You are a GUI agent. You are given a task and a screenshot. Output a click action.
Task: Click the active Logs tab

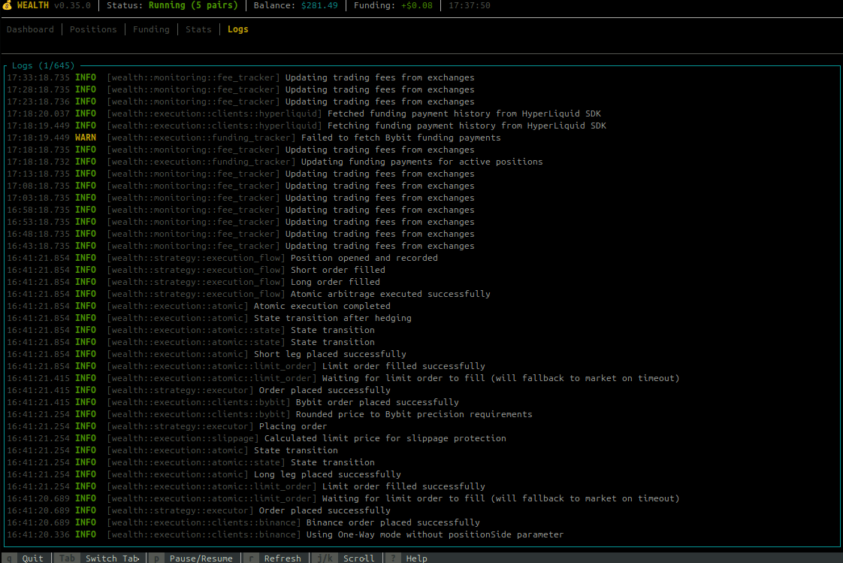(x=237, y=29)
